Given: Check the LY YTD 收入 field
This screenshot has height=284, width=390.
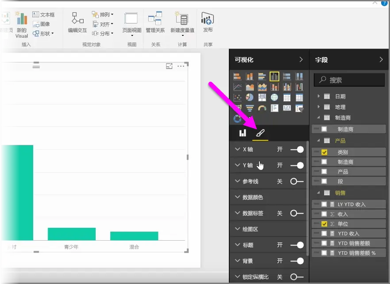Looking at the screenshot, I should pos(324,204).
